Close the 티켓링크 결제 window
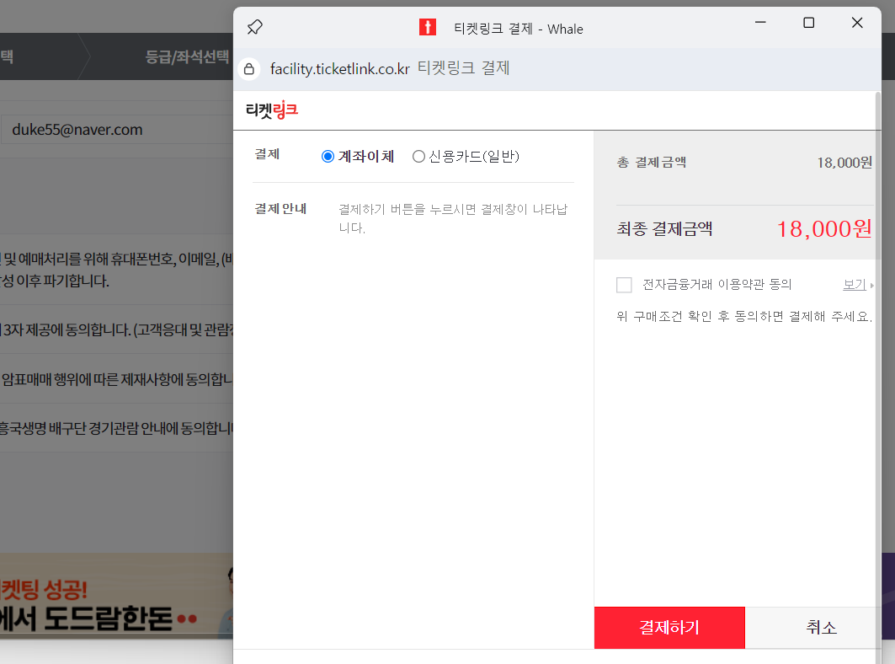Image resolution: width=895 pixels, height=664 pixels. (857, 22)
